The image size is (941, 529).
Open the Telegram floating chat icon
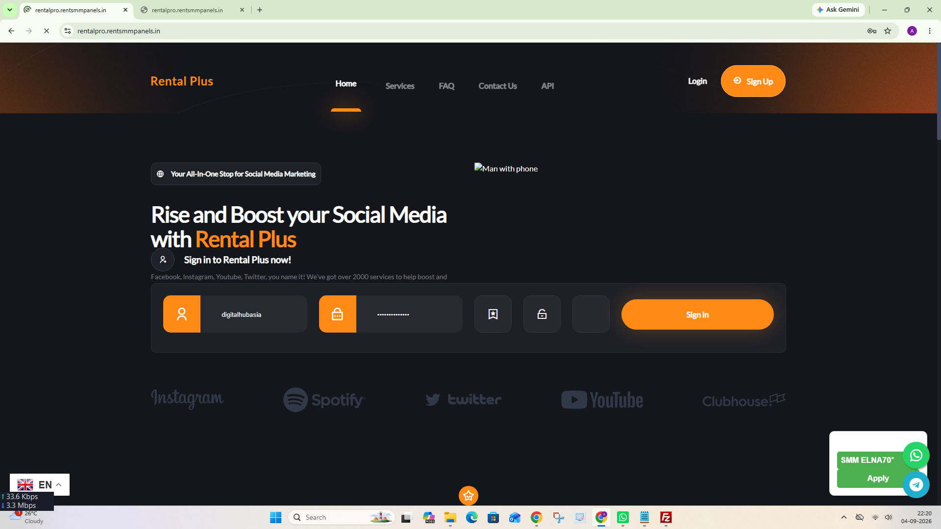point(916,484)
